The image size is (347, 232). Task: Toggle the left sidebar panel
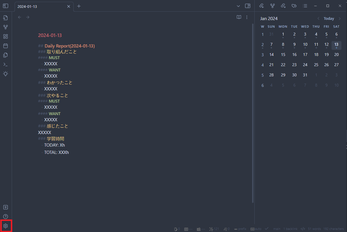(x=6, y=6)
